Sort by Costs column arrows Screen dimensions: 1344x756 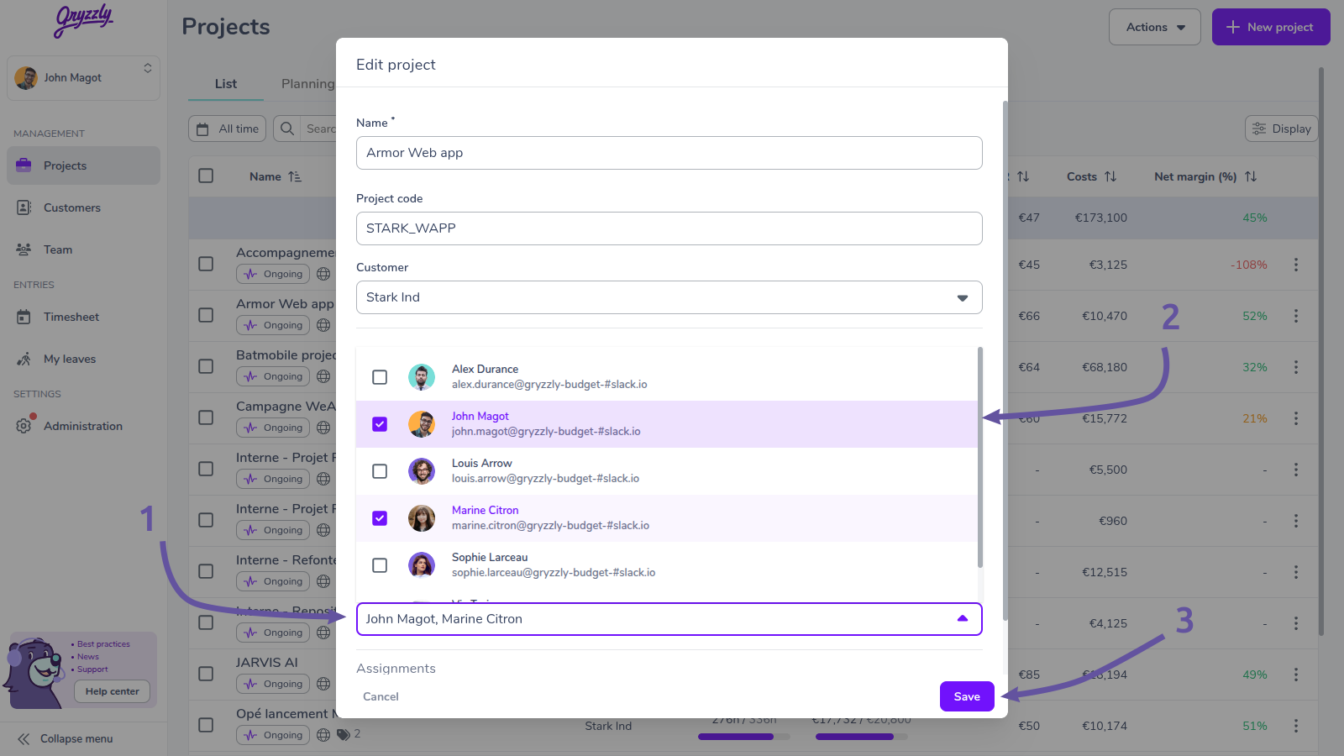1110,176
